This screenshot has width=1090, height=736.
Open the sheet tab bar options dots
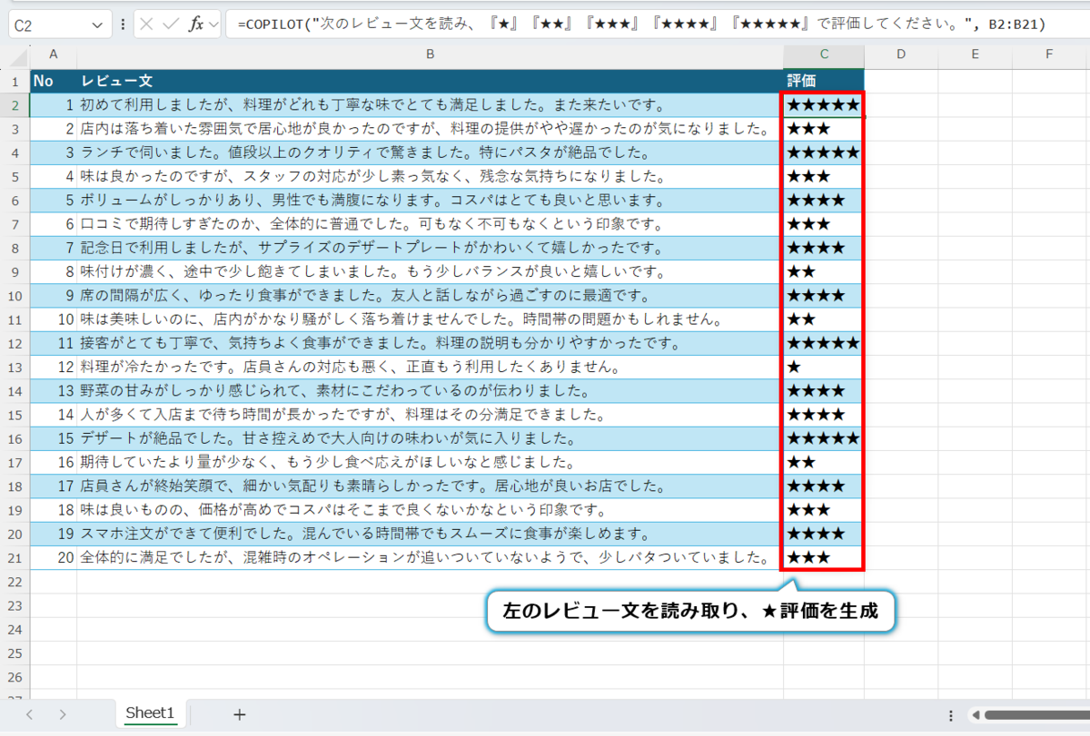tap(950, 714)
